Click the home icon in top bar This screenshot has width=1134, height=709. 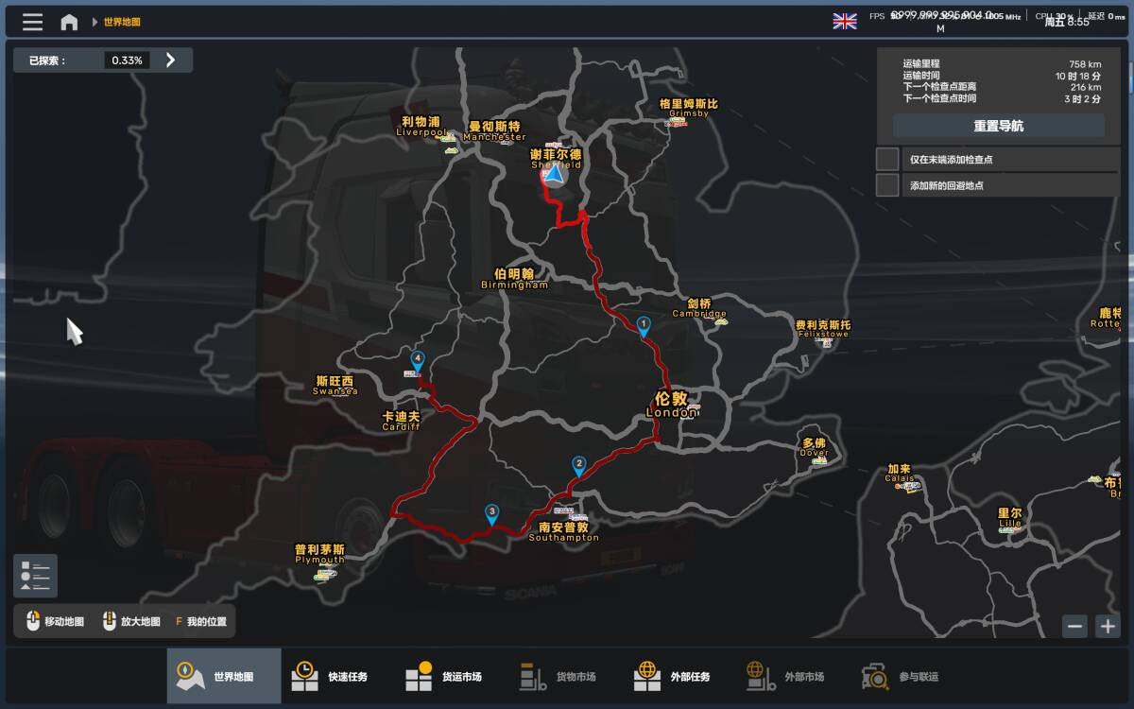[x=69, y=22]
